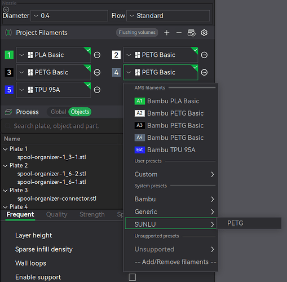Open edit menu for filament 3 PETG Basic
The image size is (287, 282).
pos(97,72)
